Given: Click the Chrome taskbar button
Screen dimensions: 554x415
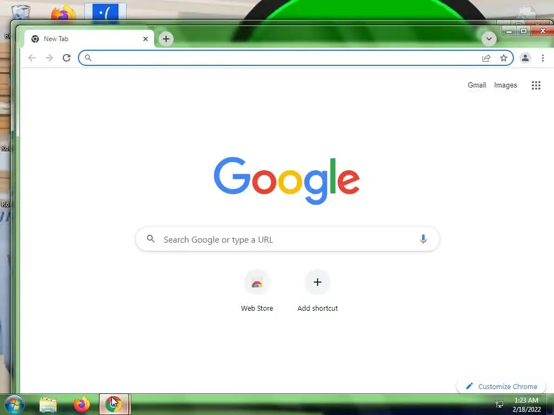Looking at the screenshot, I should [x=114, y=404].
